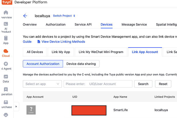Click the localtuya project title
The height and width of the screenshot is (118, 177).
(42, 16)
